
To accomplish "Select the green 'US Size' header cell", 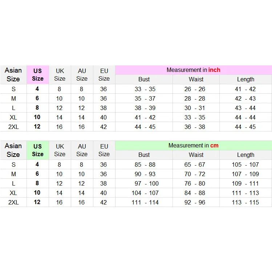I will (38, 150).
